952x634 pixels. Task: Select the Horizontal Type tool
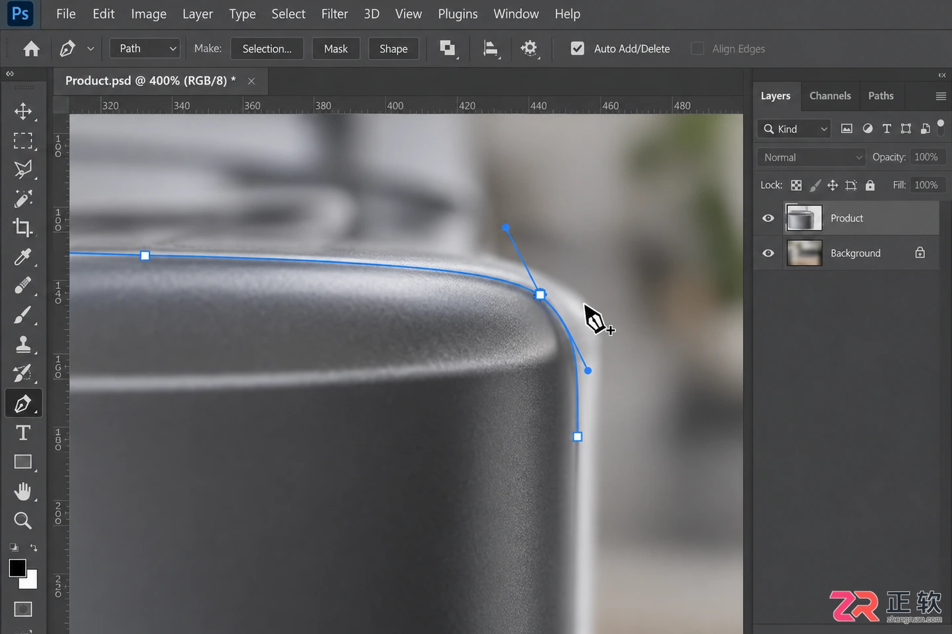(23, 433)
